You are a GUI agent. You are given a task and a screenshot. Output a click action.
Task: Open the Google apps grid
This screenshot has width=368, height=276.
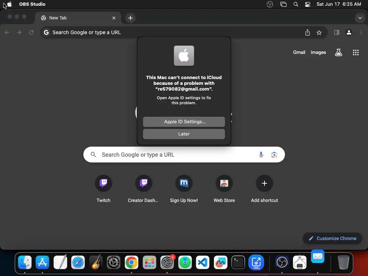(355, 52)
